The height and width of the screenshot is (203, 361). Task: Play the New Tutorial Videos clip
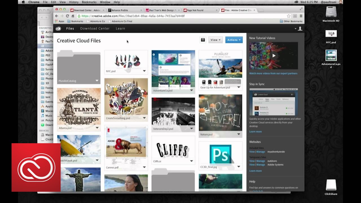click(274, 56)
